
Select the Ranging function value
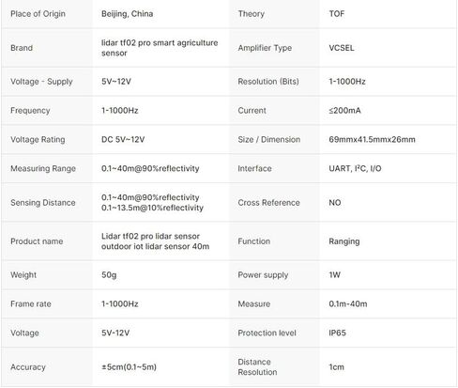coord(344,241)
